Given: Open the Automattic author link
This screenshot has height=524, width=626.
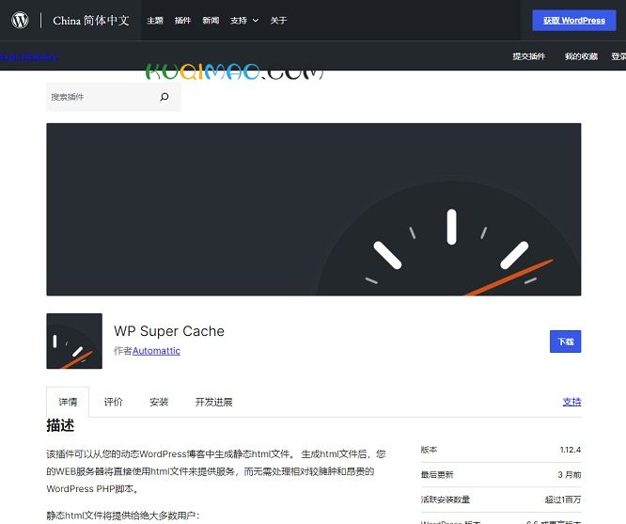Looking at the screenshot, I should 156,351.
